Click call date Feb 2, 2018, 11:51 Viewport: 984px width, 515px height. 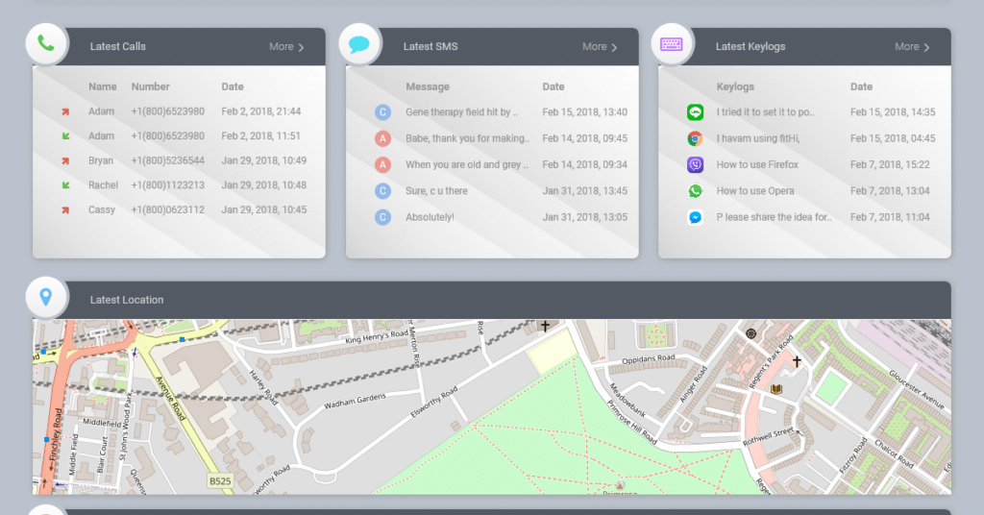click(x=261, y=135)
